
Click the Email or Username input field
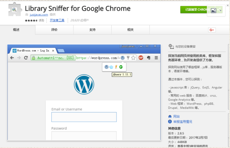(x=84, y=117)
